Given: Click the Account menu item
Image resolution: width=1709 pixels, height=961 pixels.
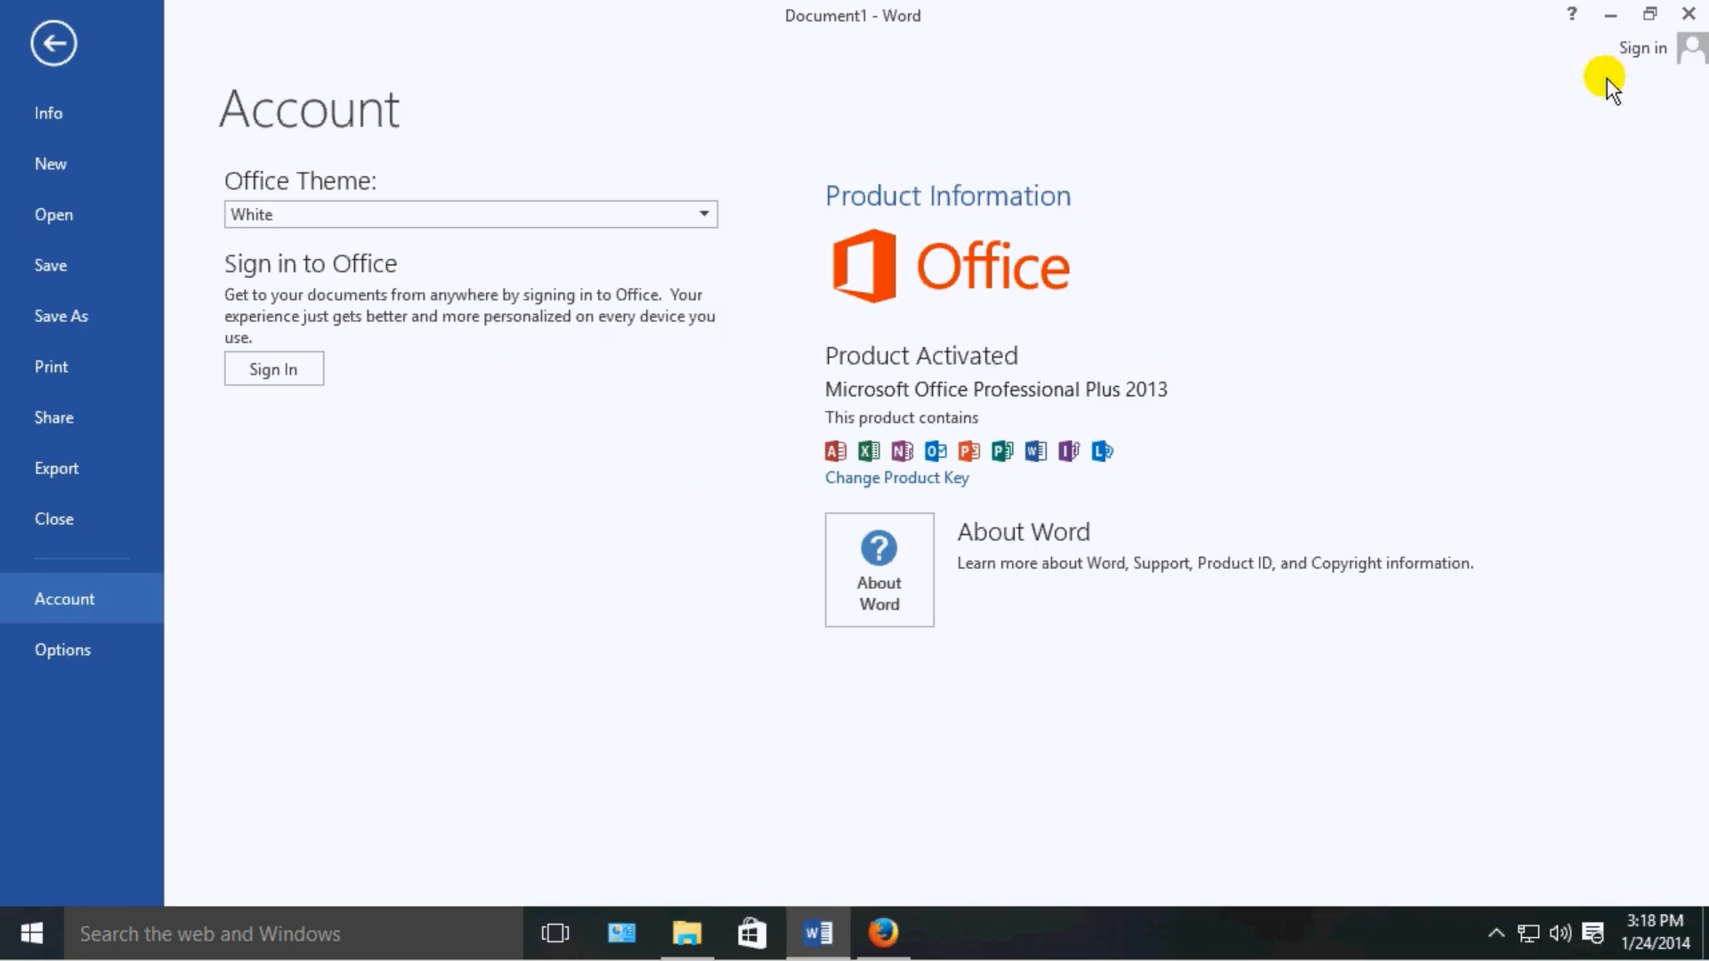Looking at the screenshot, I should tap(65, 599).
